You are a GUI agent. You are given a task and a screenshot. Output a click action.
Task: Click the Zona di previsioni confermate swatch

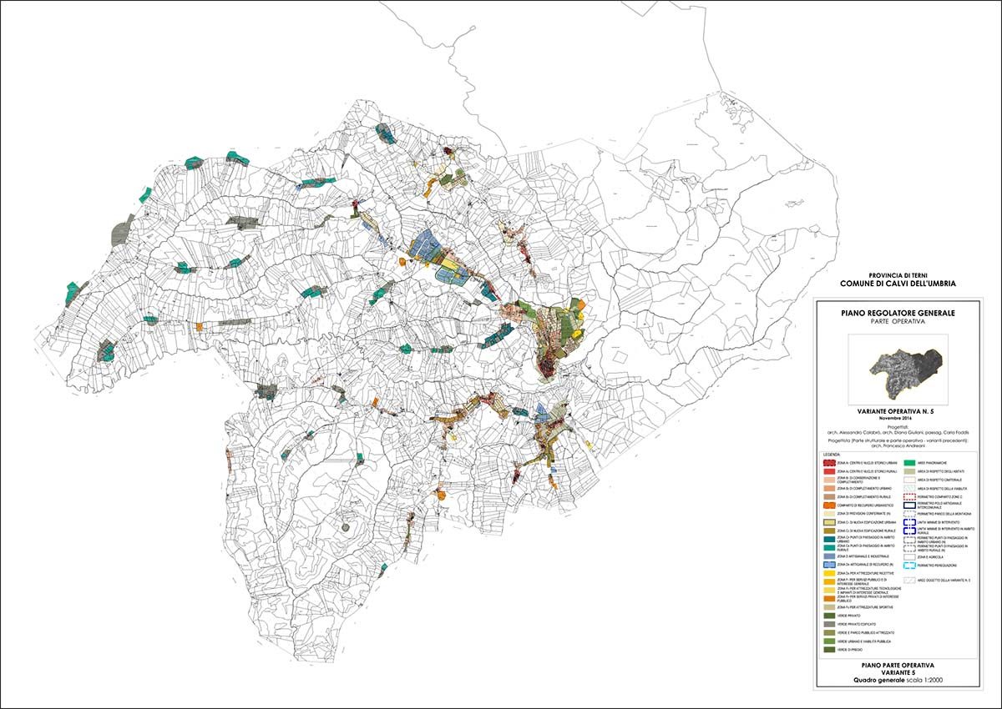coord(829,514)
